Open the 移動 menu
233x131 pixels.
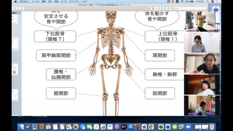pyautogui.click(x=56, y=2)
